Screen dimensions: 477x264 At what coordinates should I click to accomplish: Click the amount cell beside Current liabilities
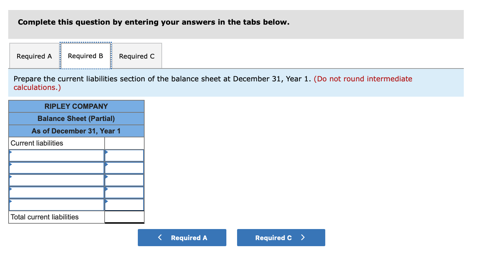[x=124, y=143]
